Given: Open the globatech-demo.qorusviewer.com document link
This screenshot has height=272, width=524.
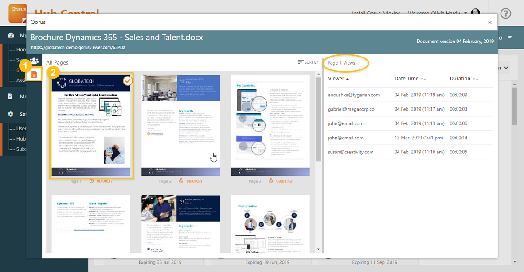Looking at the screenshot, I should tap(78, 47).
